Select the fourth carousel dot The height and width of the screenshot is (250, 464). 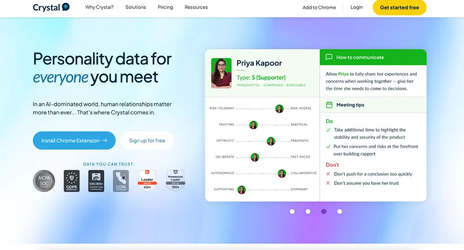[340, 212]
